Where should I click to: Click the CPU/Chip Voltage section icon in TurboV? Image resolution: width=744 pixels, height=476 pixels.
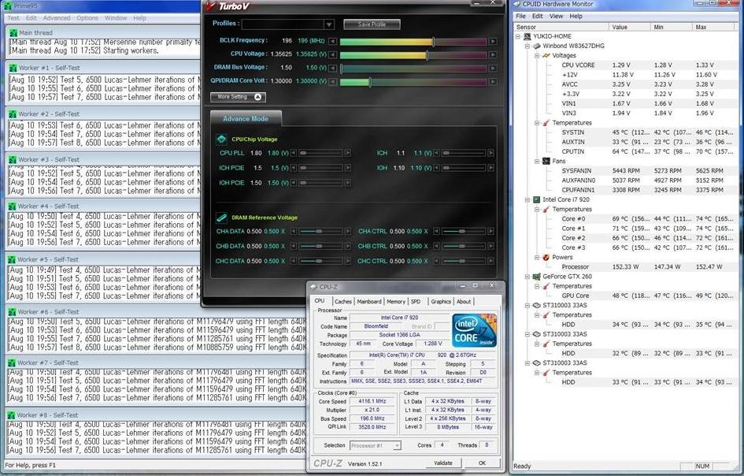[x=221, y=139]
